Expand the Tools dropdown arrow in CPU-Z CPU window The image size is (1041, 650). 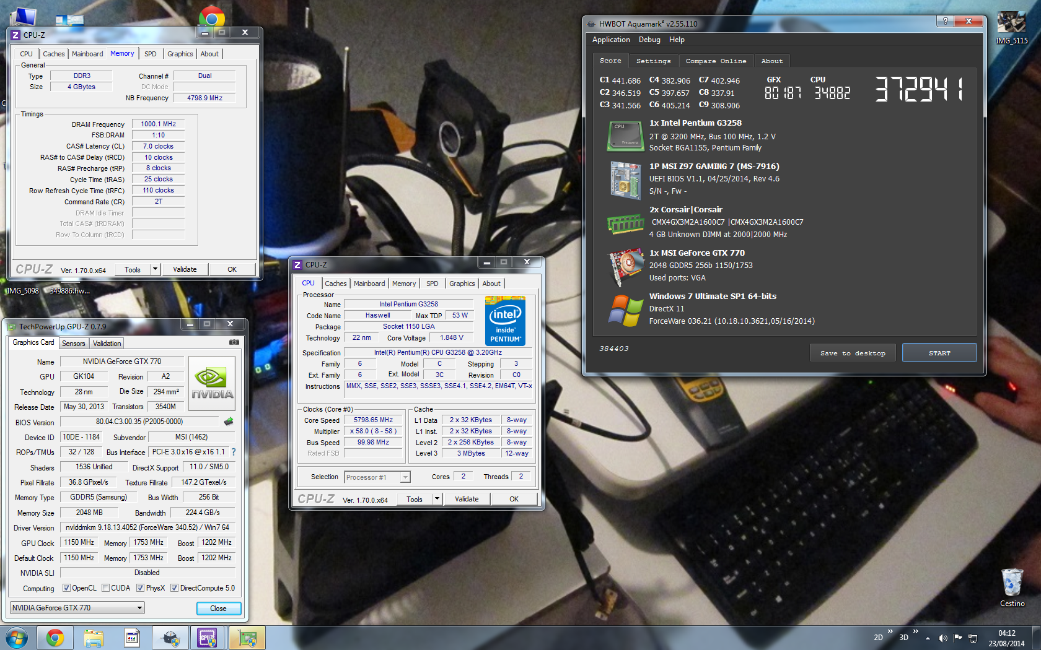point(437,498)
